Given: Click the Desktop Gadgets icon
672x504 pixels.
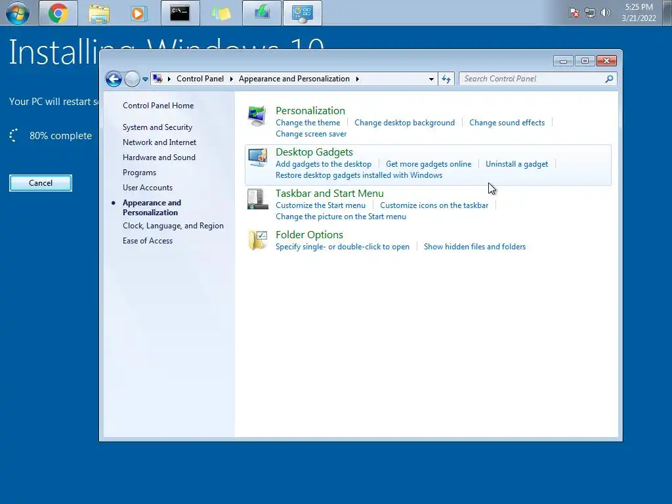Looking at the screenshot, I should (257, 157).
